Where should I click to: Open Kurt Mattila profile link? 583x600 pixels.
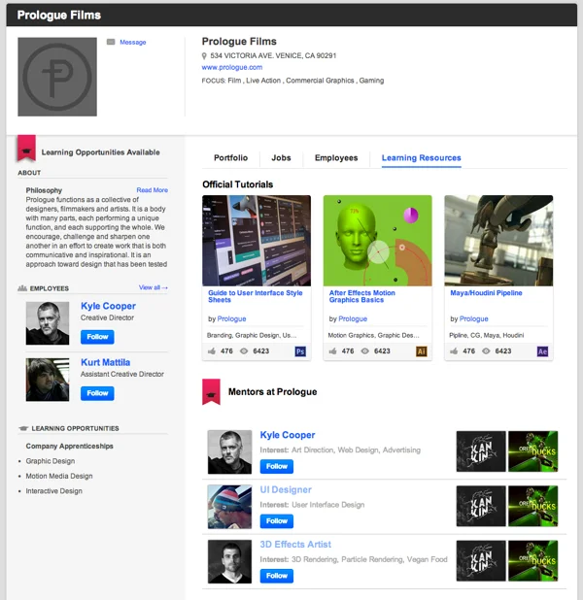(105, 362)
